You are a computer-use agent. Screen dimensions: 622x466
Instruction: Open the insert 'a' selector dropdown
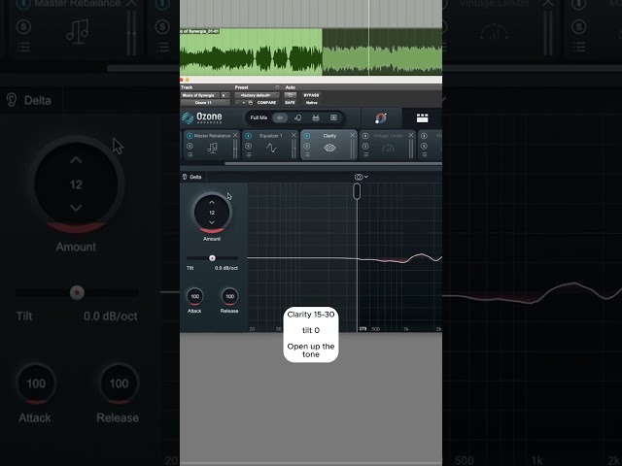(x=225, y=95)
